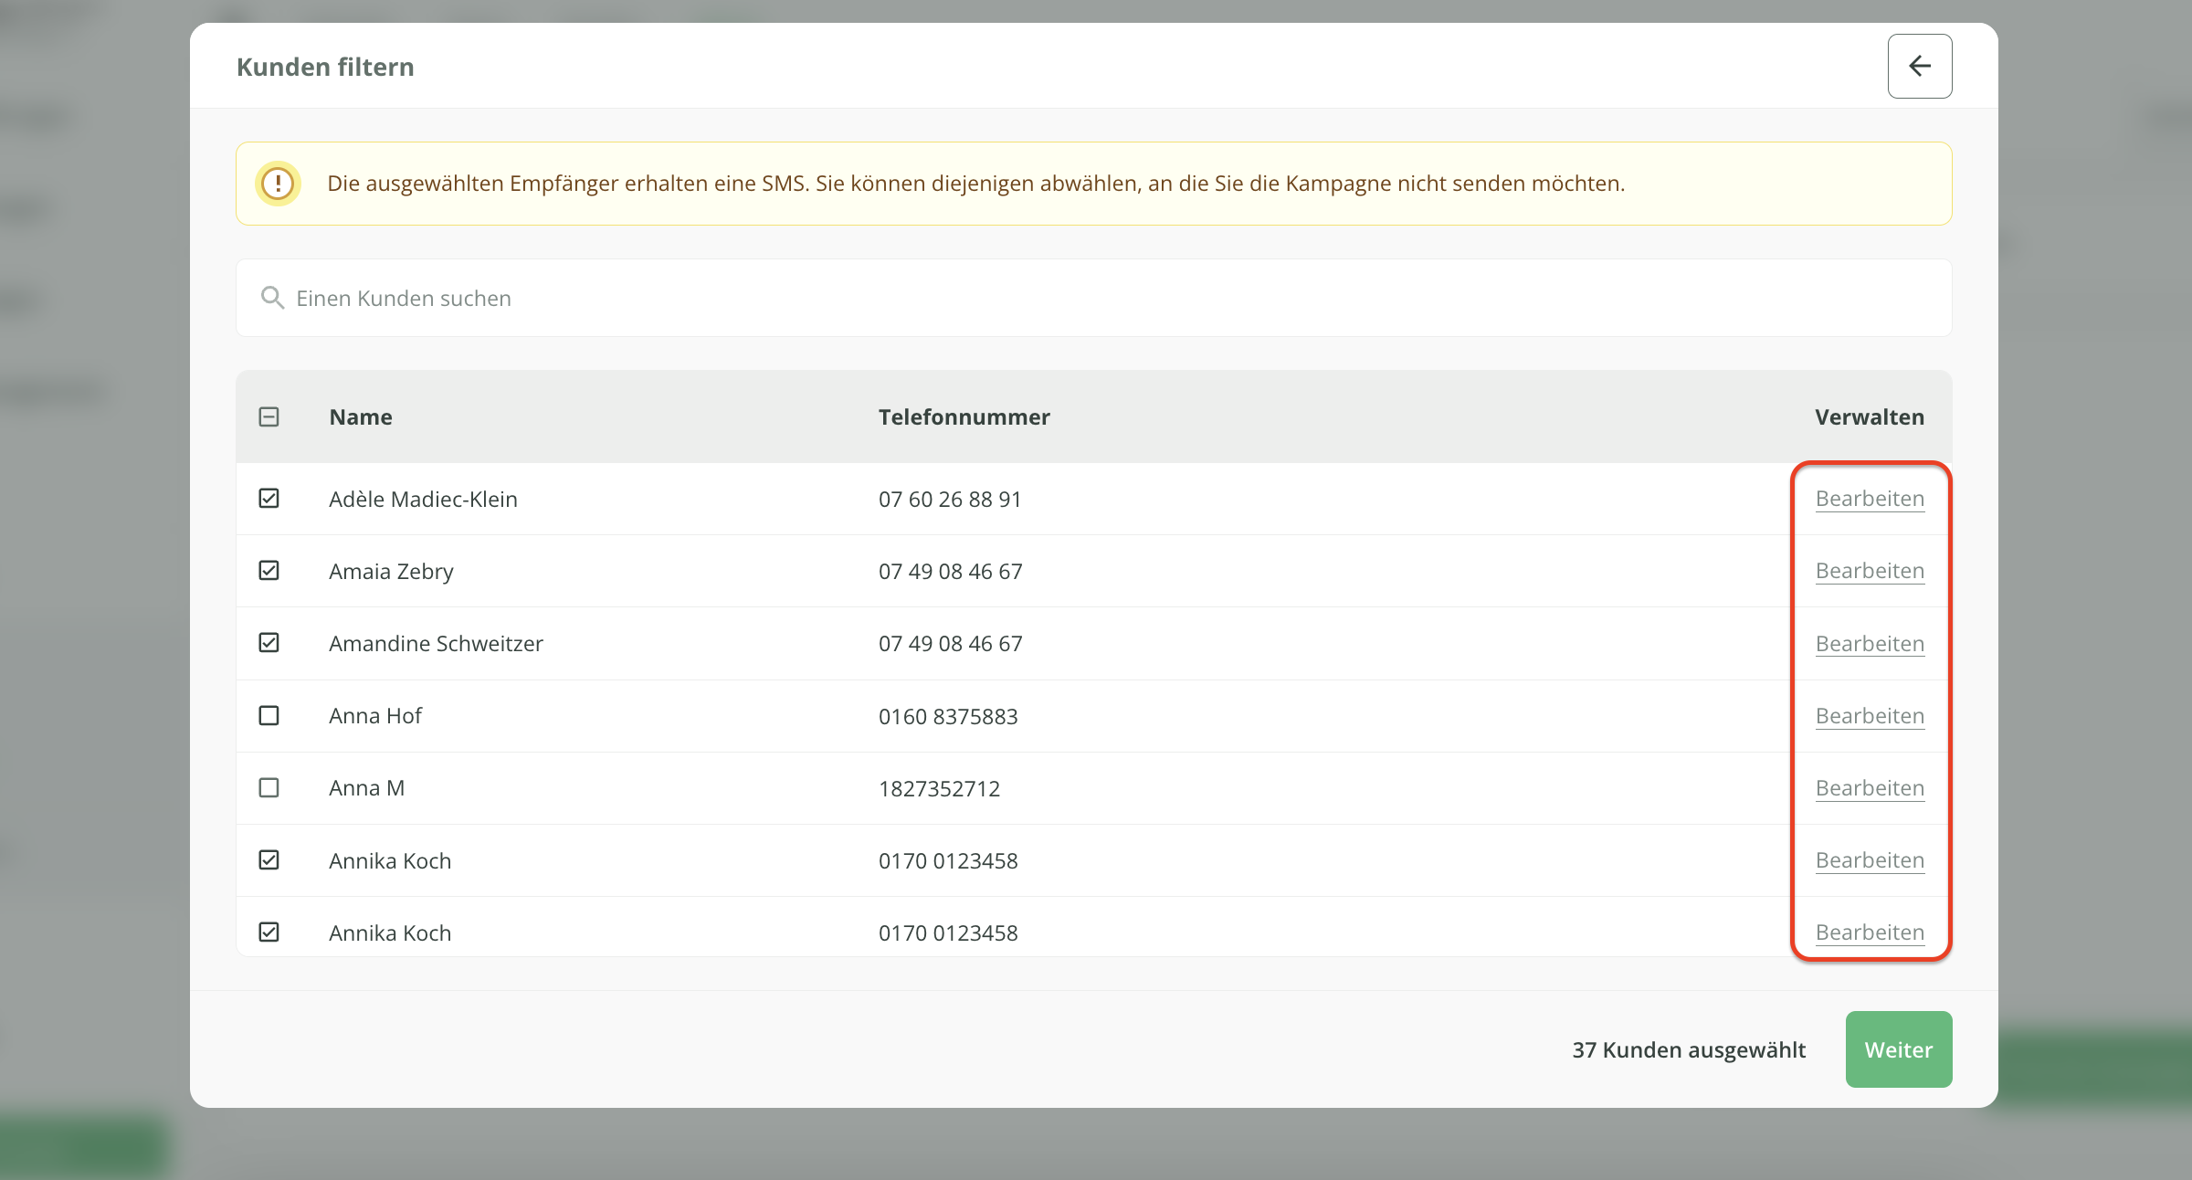Edit Amandine Schweitzer via Bearbeiten

coord(1869,644)
